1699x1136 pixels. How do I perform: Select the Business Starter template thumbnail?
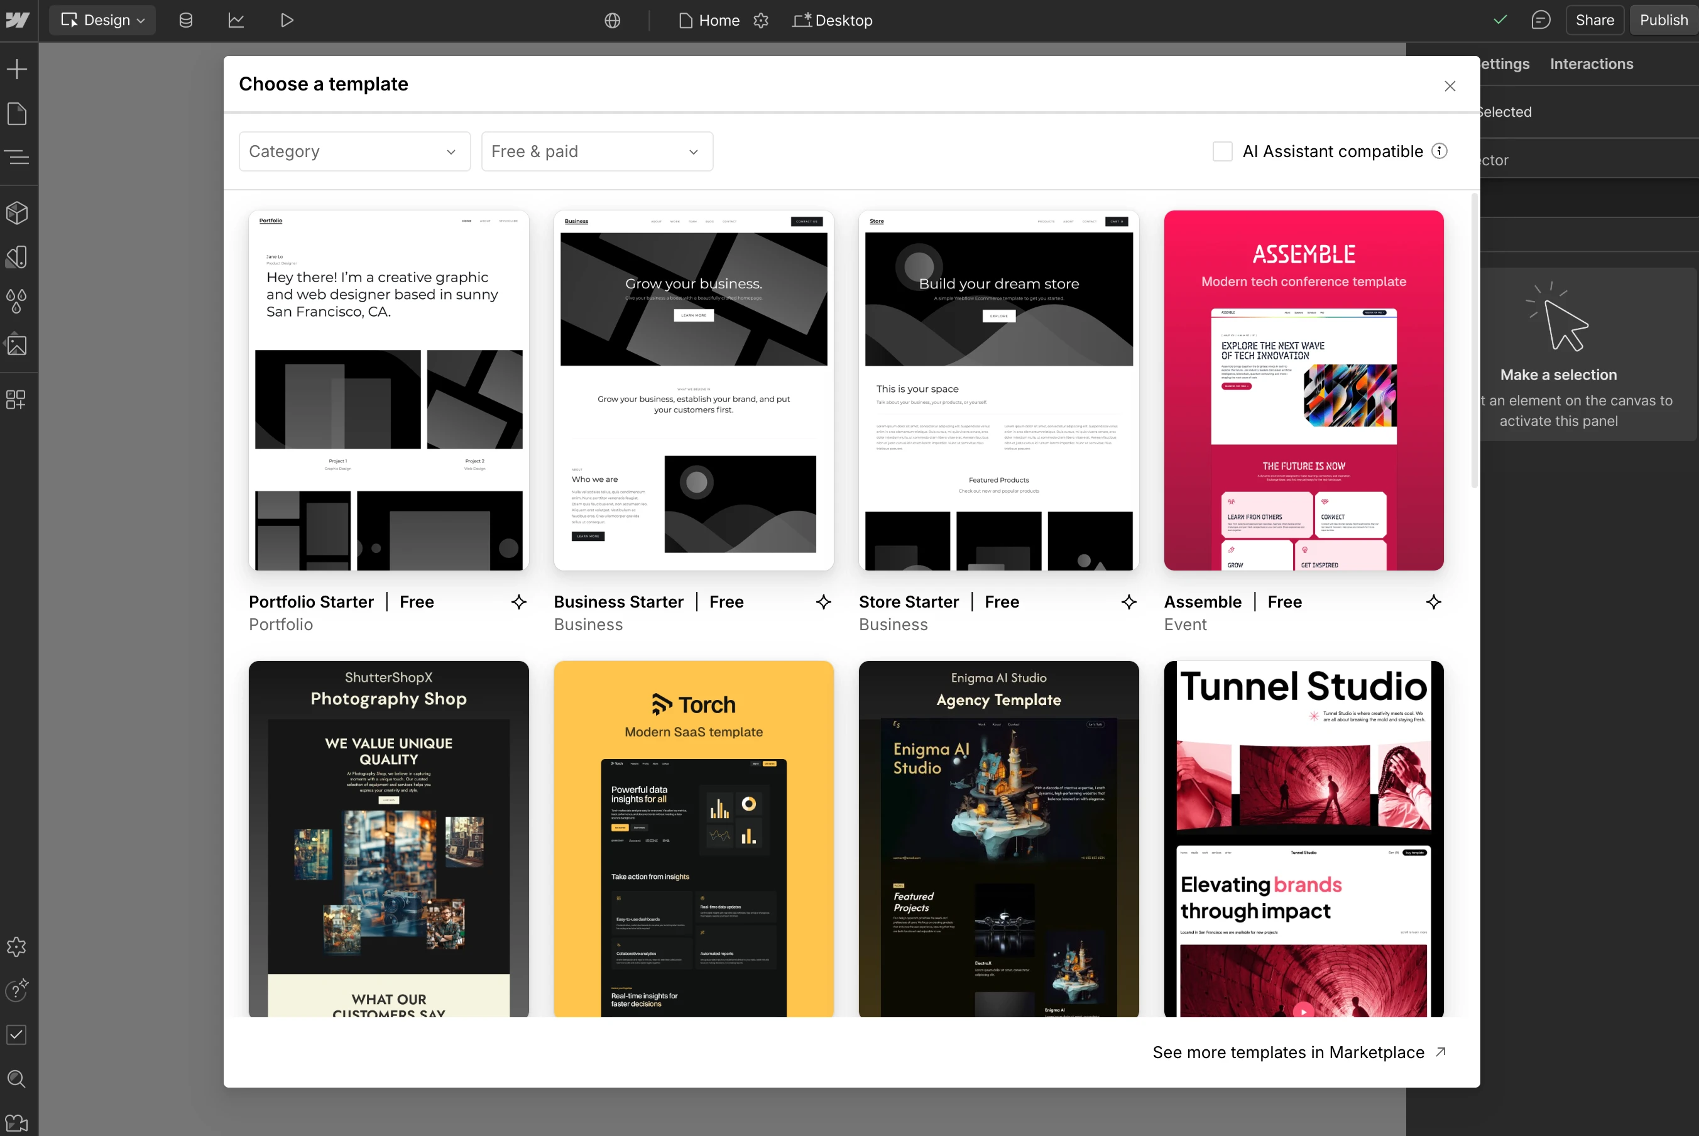click(694, 390)
